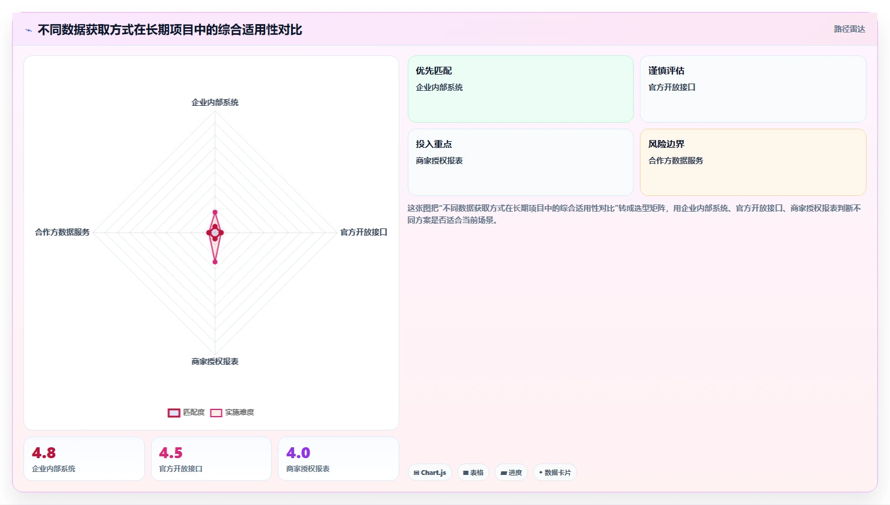890x505 pixels.
Task: Click the top radar data point
Action: tap(215, 212)
